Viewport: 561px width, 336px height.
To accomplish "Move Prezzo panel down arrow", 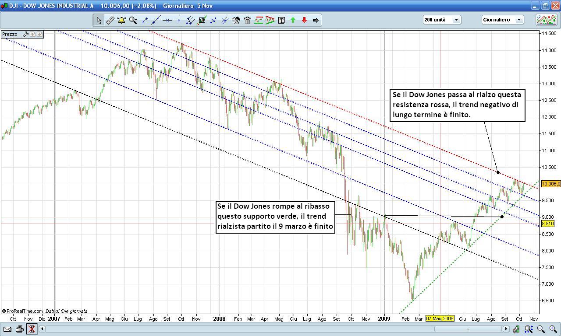I will point(39,34).
